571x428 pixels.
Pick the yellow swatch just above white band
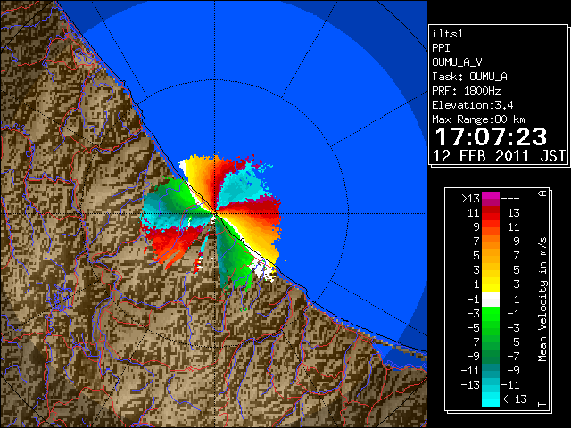click(491, 284)
